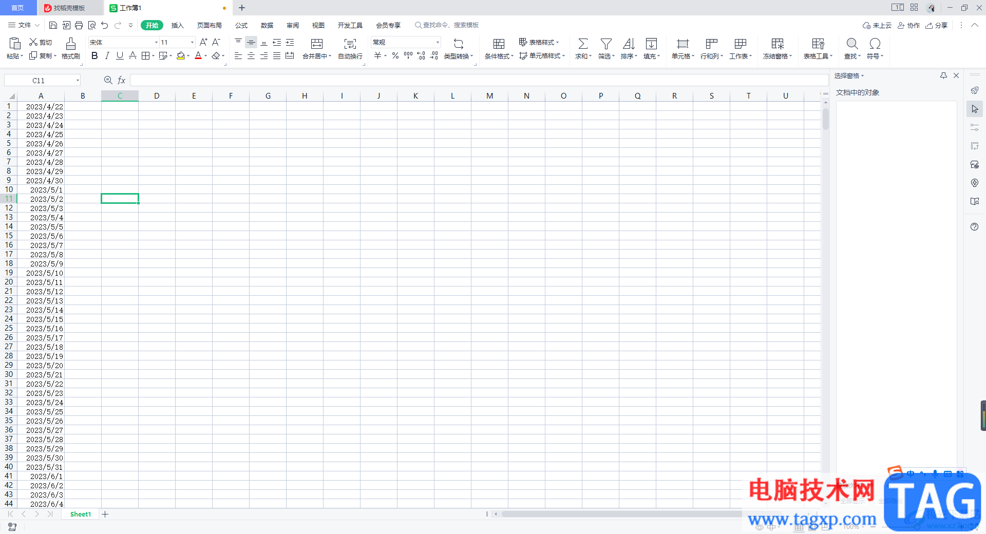
Task: Cut selection with 剪切
Action: pyautogui.click(x=41, y=42)
